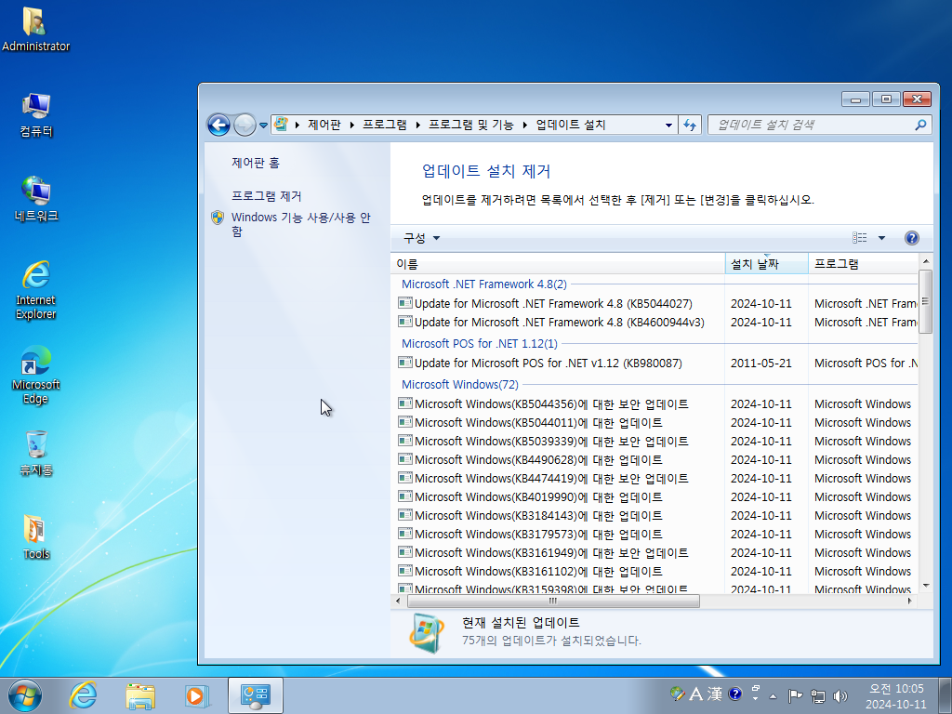Select Windows security update KB5044356
Screen dimensions: 952x714
click(x=551, y=404)
